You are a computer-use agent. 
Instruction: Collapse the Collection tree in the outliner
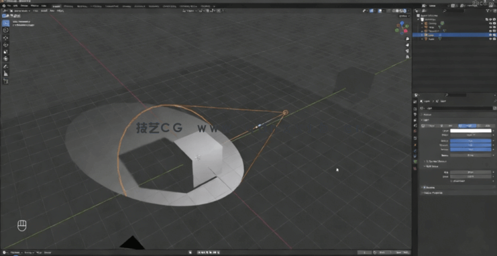tap(418, 19)
